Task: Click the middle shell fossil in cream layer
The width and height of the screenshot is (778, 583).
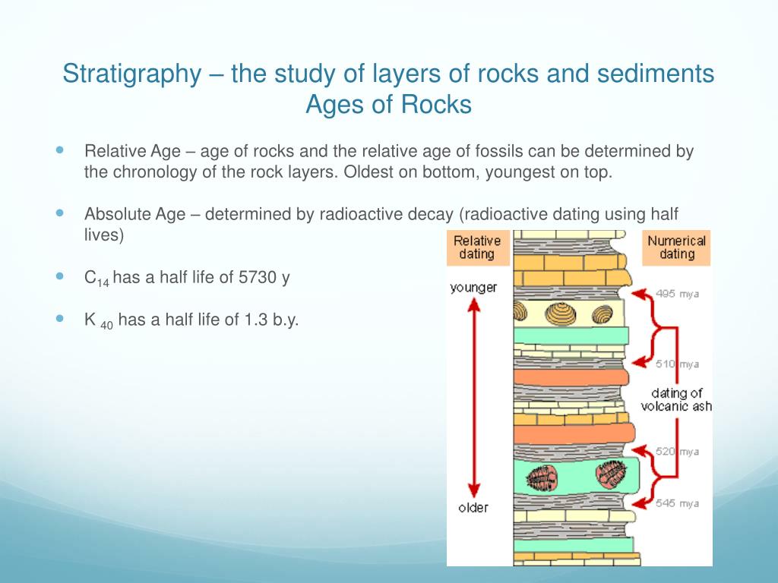Action: pos(560,314)
